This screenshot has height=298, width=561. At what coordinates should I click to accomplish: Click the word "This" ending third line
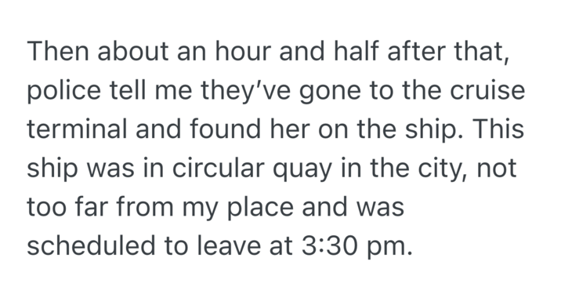point(500,129)
